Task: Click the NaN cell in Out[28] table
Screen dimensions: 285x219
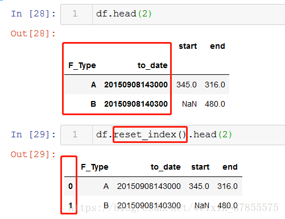Action: point(189,104)
